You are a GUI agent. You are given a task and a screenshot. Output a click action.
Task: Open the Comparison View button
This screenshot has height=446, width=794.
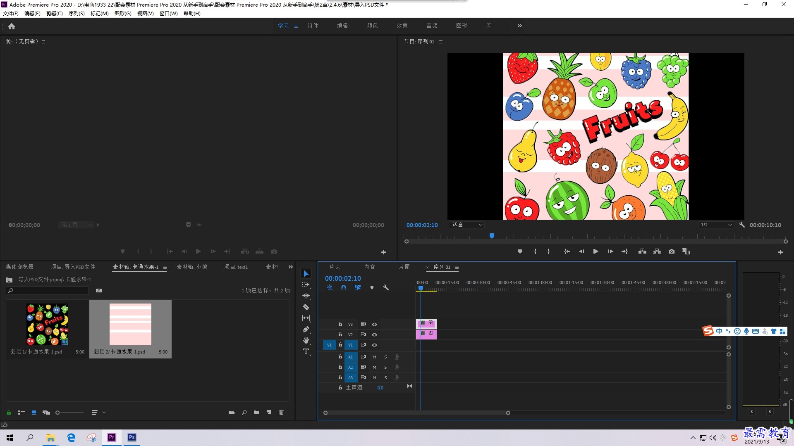click(686, 251)
